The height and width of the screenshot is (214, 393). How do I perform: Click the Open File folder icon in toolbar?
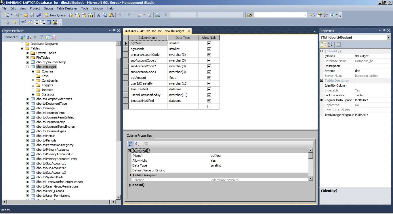tap(26, 15)
